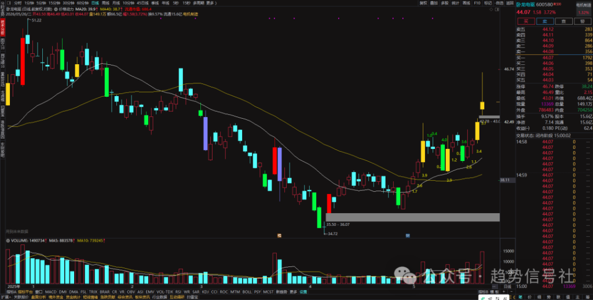Click the blue 卖 sell button
The width and height of the screenshot is (593, 300).
coord(545,21)
